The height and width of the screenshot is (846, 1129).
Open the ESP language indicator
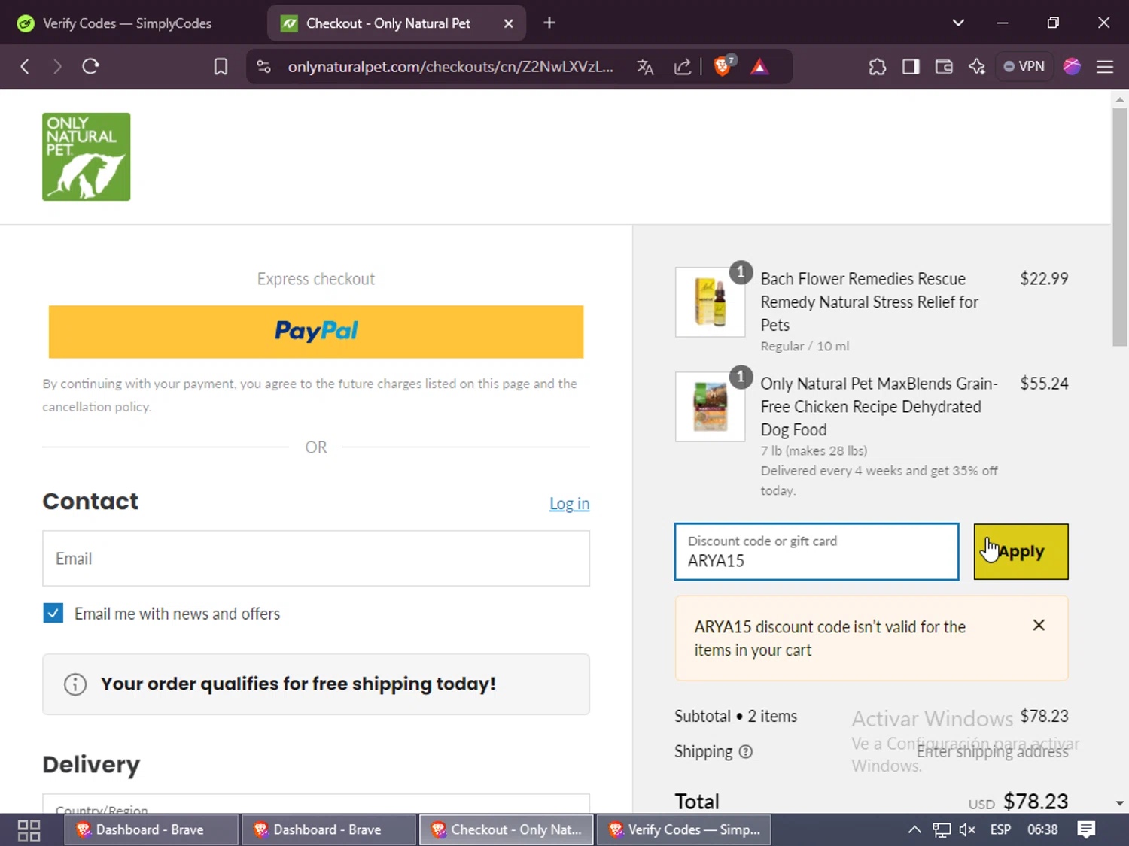click(1000, 830)
